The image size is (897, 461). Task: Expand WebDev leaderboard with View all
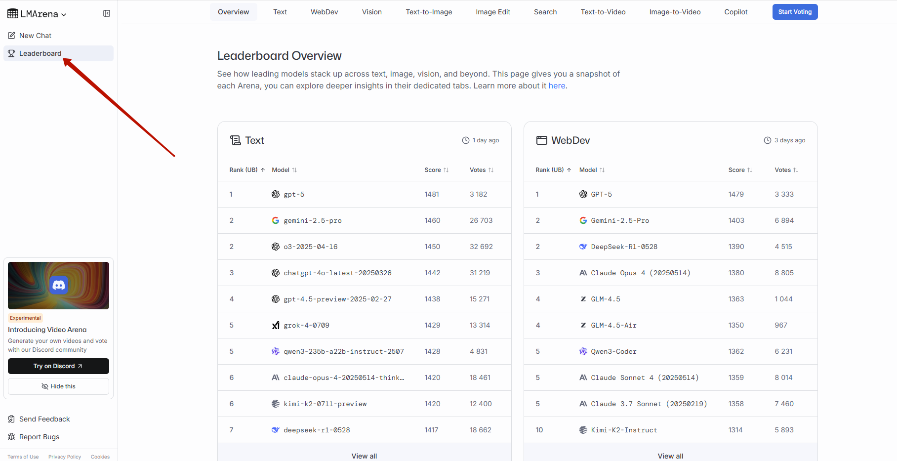coord(670,456)
